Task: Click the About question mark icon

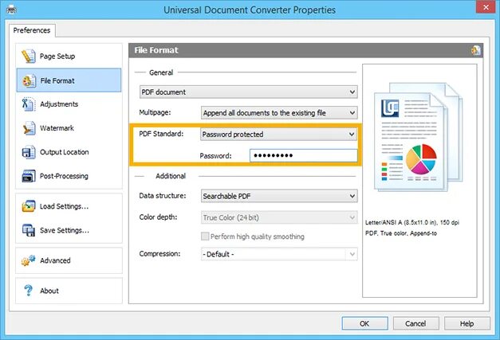Action: coord(29,291)
